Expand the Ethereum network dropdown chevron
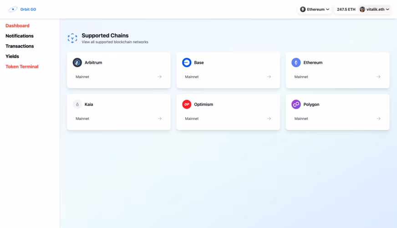Viewport: 397px width, 228px height. [328, 10]
